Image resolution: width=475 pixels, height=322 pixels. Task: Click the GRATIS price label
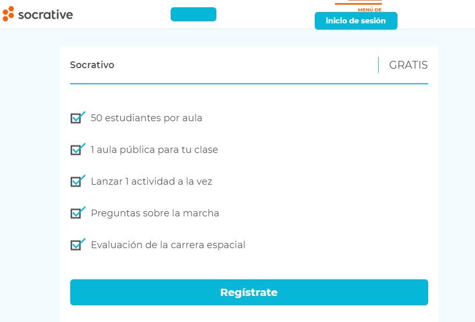(x=408, y=65)
